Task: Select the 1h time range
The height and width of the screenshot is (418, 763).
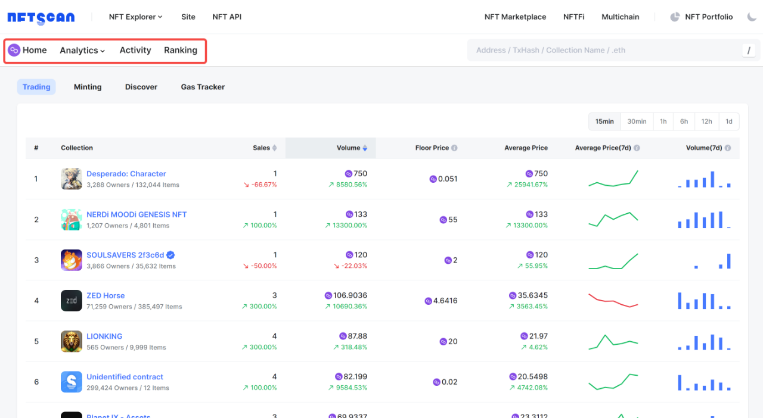Action: (x=663, y=121)
